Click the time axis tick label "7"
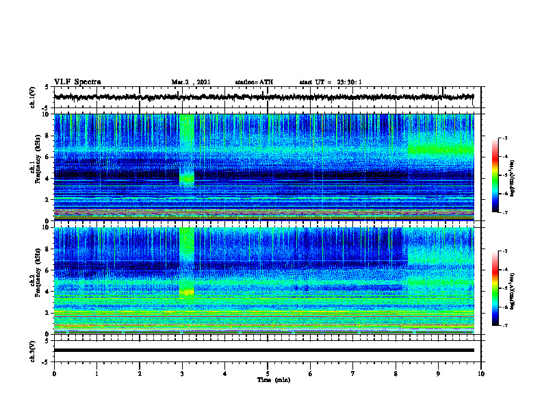542x419 pixels. tap(353, 374)
